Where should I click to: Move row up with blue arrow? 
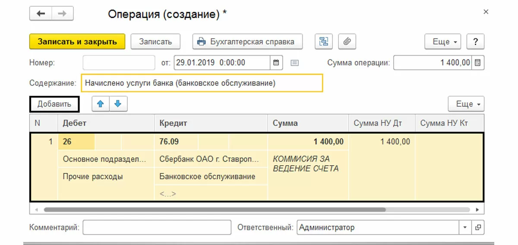pyautogui.click(x=101, y=104)
